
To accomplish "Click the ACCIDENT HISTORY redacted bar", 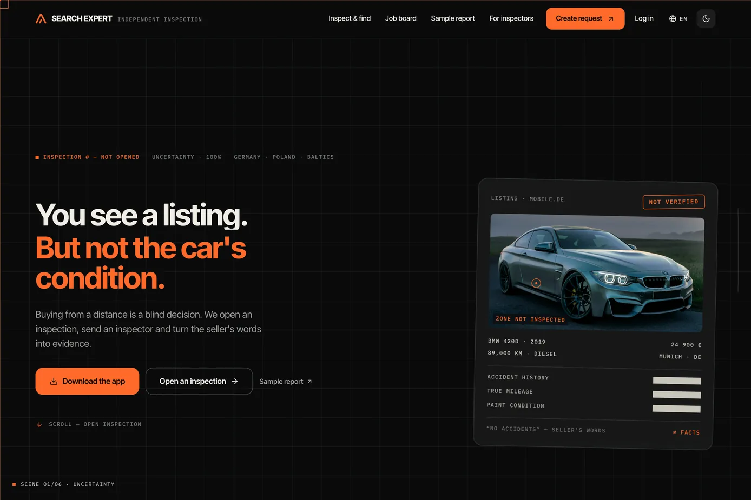I will (677, 381).
